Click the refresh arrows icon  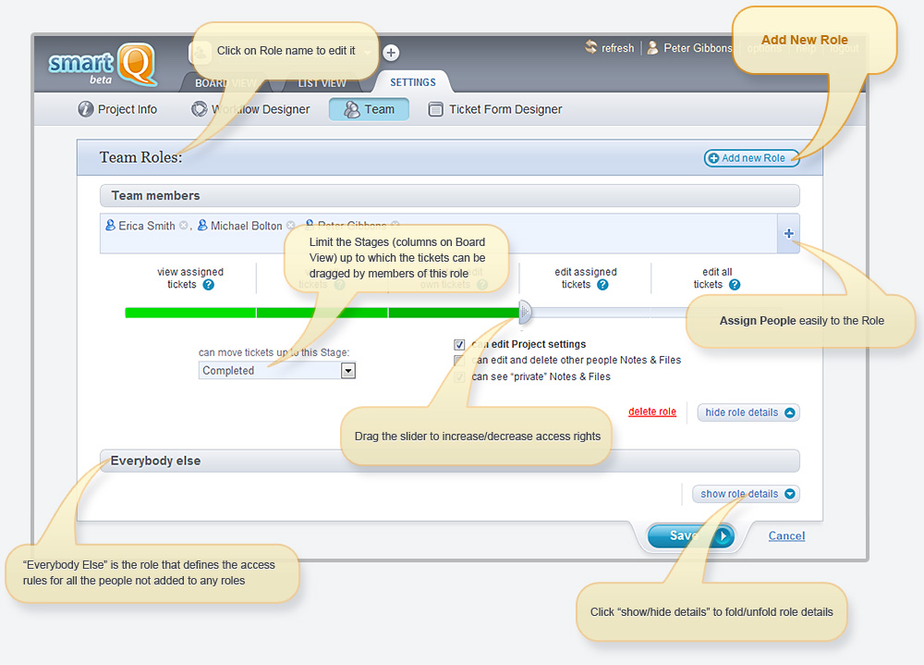[591, 47]
